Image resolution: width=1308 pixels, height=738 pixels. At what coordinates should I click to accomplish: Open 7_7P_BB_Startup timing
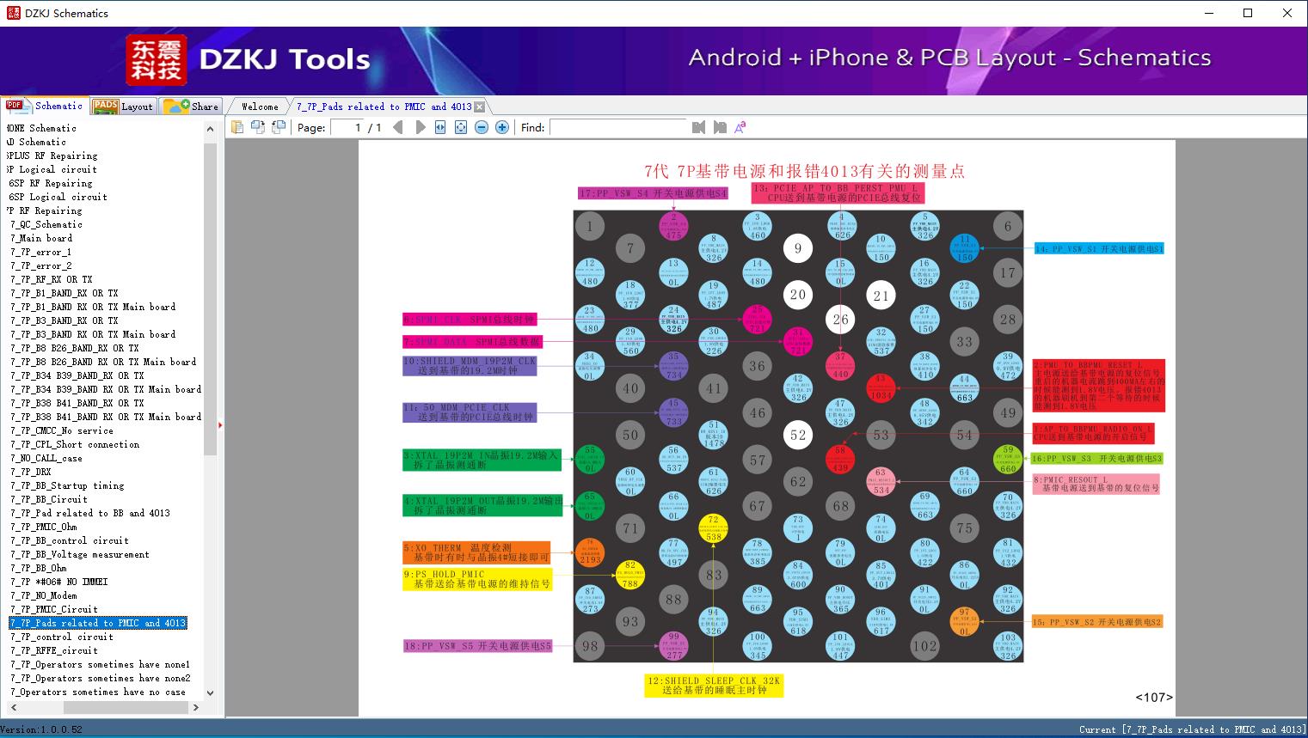[x=67, y=485]
